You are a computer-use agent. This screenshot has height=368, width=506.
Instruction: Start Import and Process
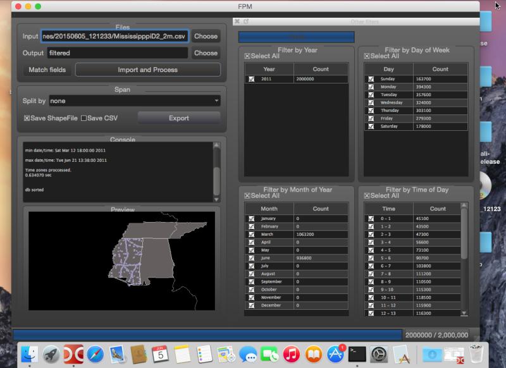coord(148,70)
